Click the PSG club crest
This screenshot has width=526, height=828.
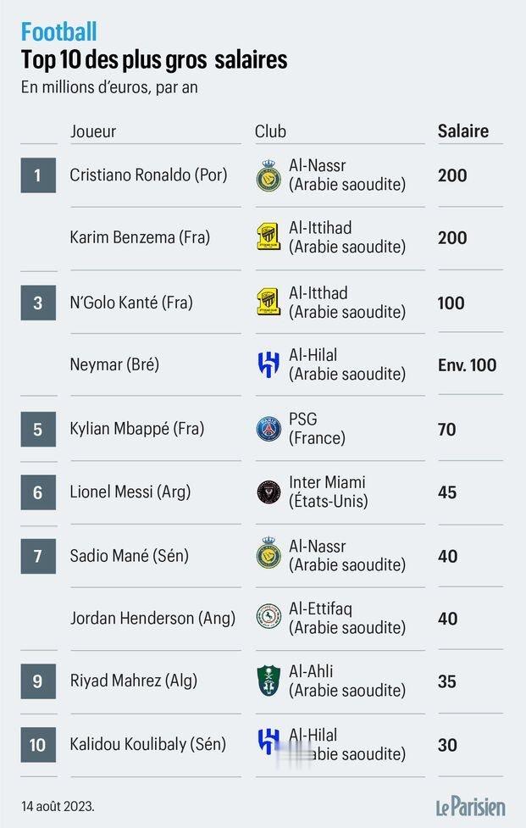click(x=269, y=429)
